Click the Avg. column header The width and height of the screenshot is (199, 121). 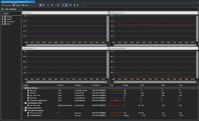point(188,85)
